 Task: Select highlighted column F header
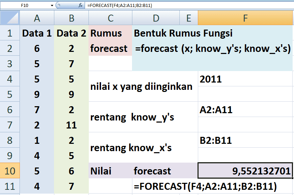(245, 18)
